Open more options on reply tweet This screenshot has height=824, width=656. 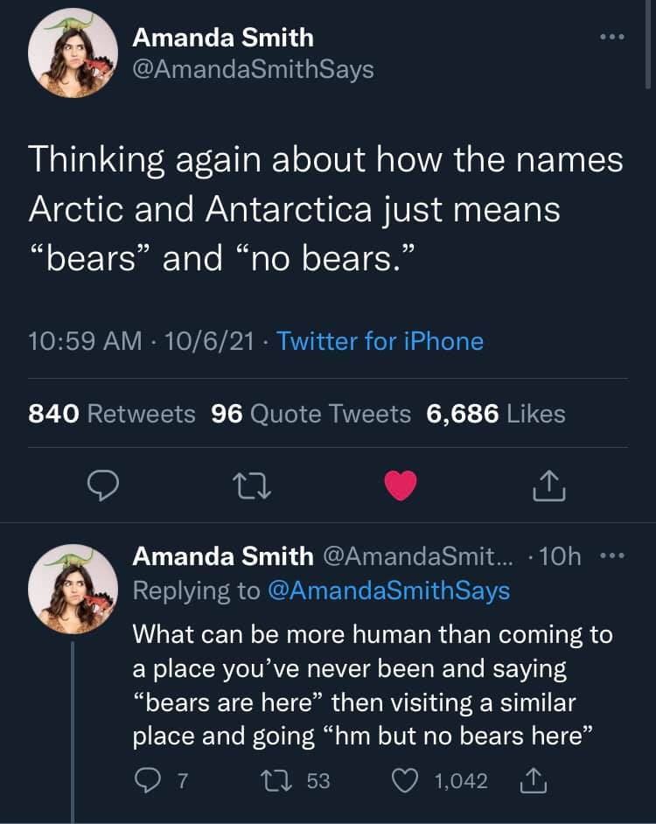[x=610, y=555]
